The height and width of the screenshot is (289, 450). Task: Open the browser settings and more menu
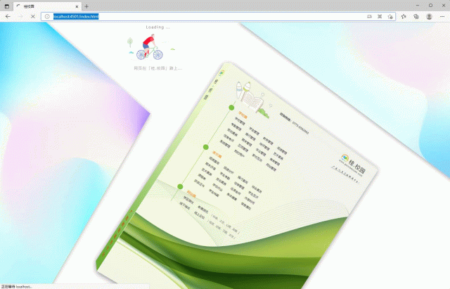442,15
